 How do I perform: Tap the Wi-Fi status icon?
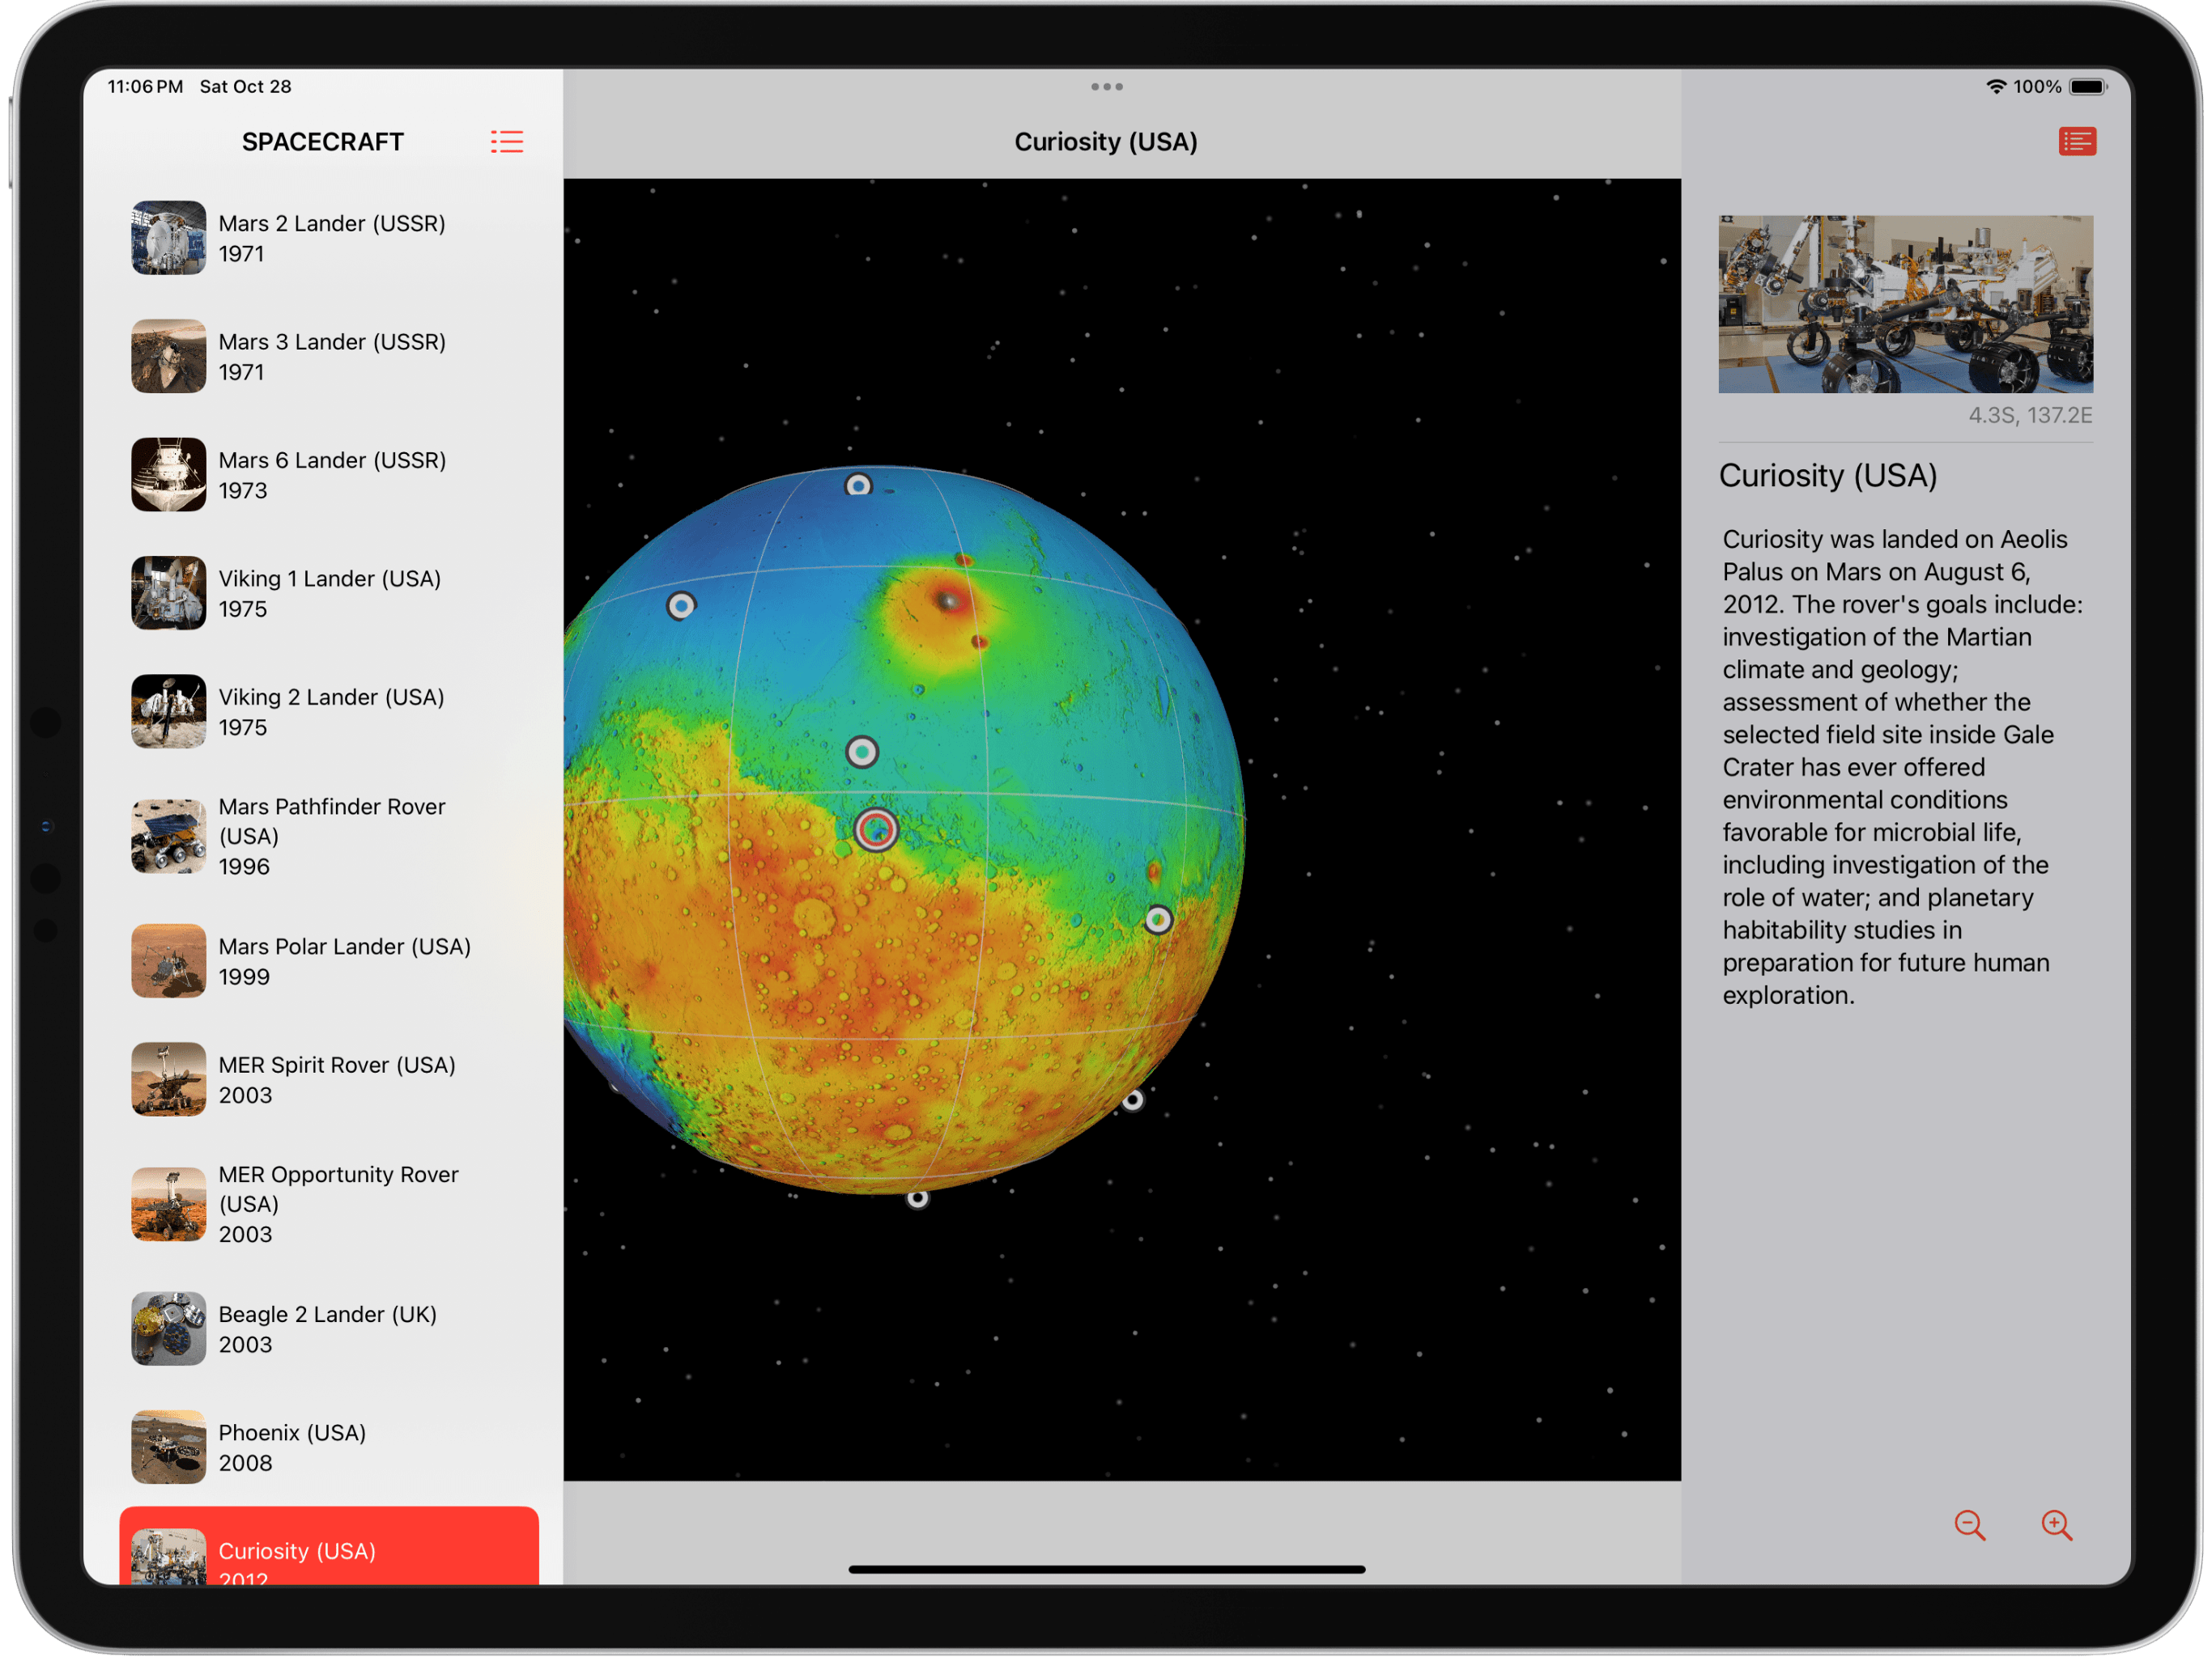pos(1995,87)
